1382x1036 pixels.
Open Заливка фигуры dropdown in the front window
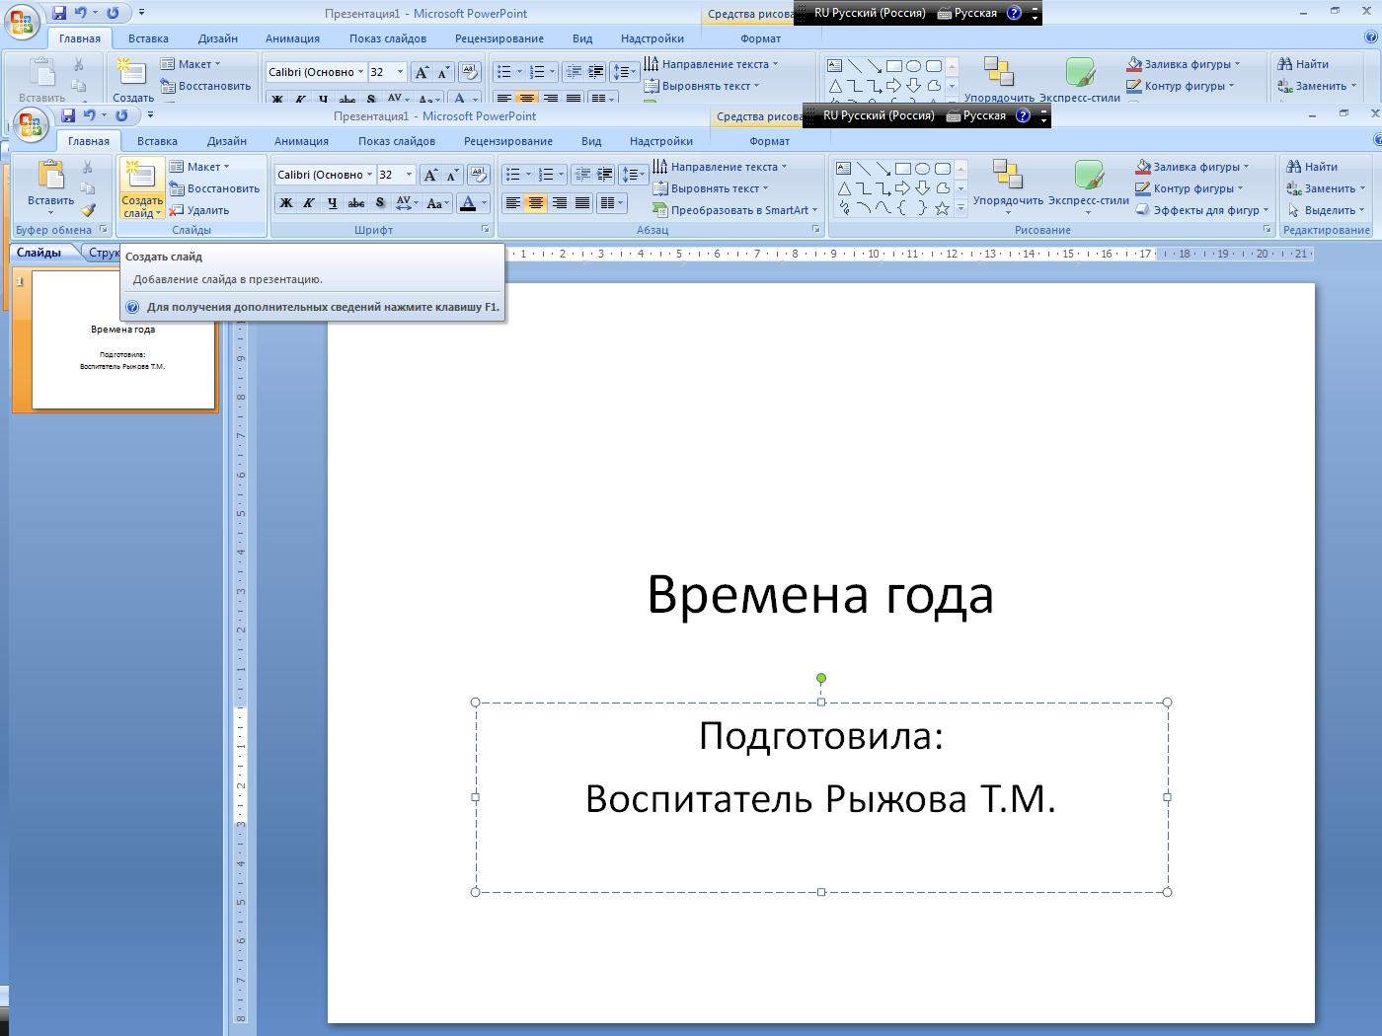coord(1191,167)
